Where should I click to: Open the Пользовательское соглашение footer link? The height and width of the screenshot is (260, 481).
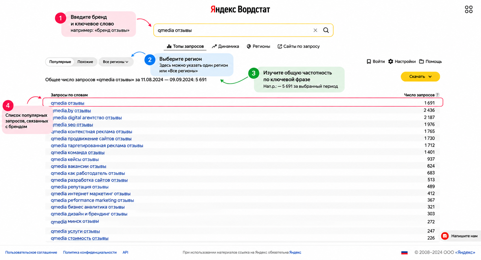tap(31, 253)
